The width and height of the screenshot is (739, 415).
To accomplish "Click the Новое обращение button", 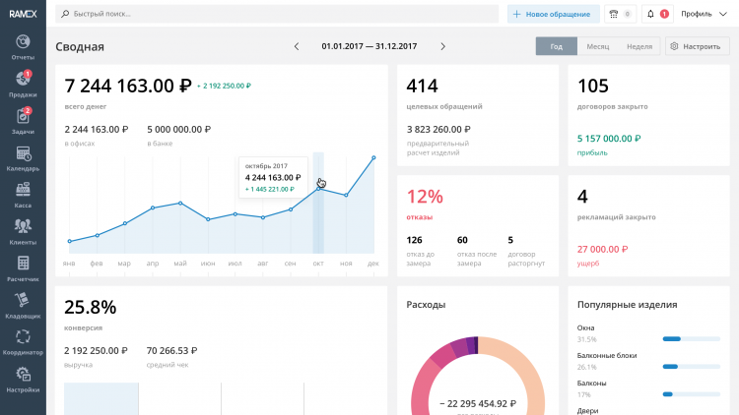I will (x=553, y=14).
